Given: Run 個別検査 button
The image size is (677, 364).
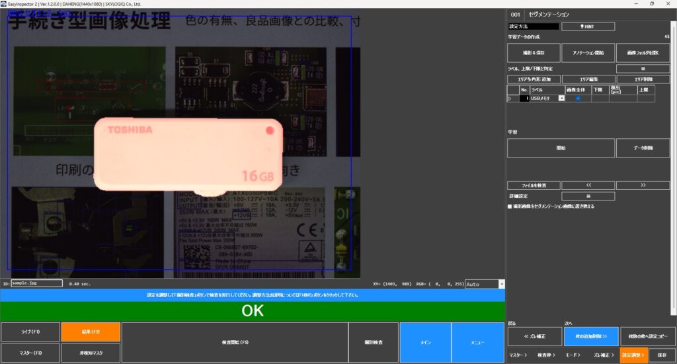Looking at the screenshot, I should coord(374,342).
